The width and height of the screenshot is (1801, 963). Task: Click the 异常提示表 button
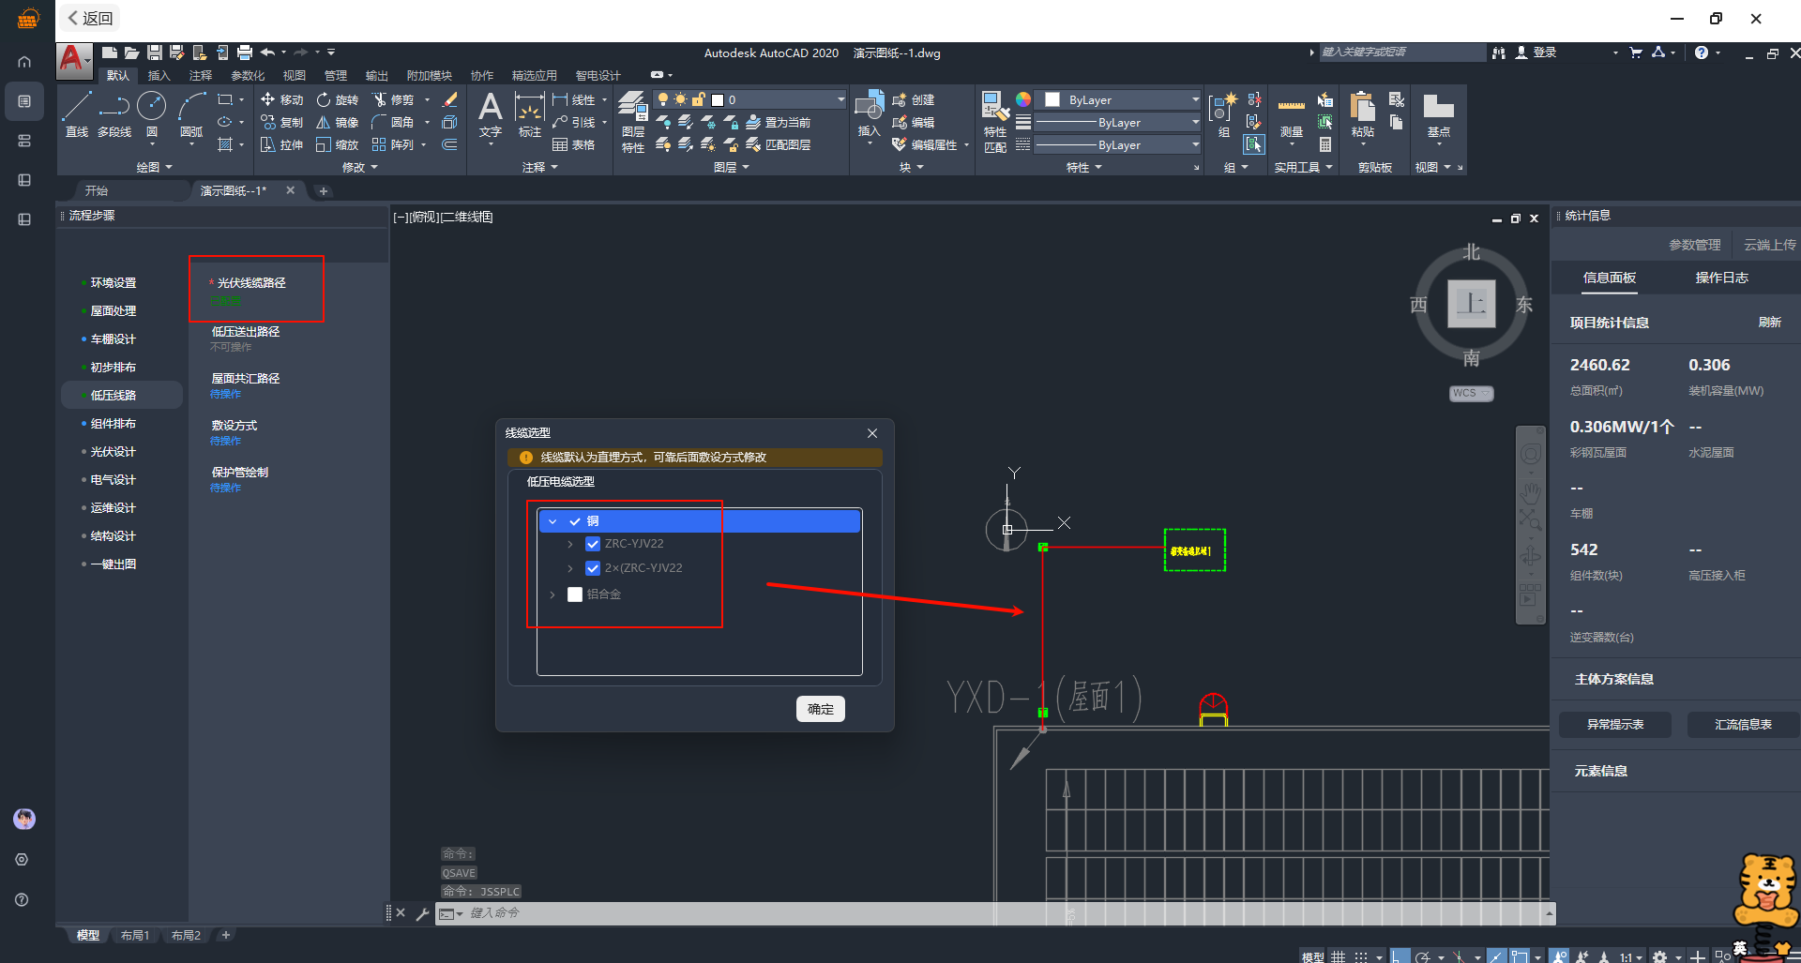1614,725
